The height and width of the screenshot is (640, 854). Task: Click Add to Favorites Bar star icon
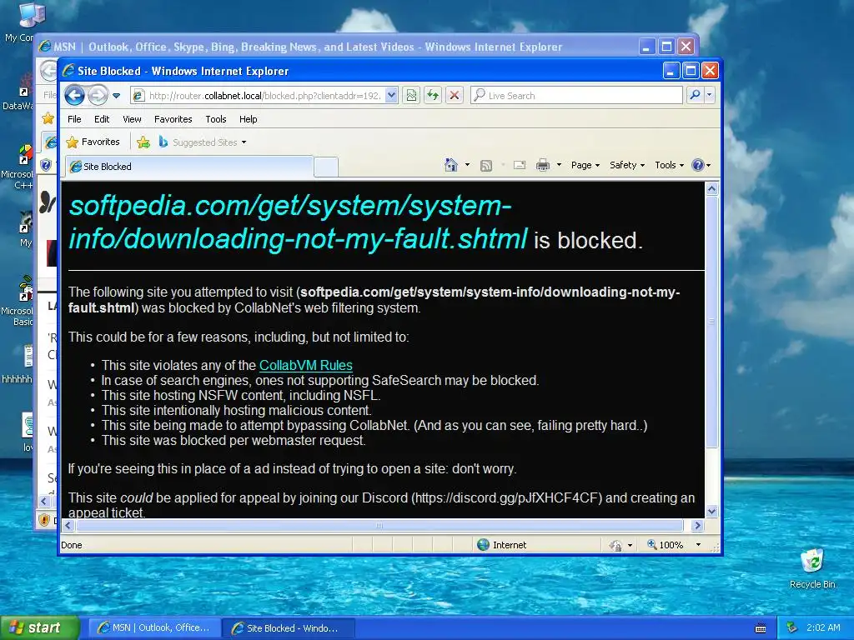pos(143,142)
